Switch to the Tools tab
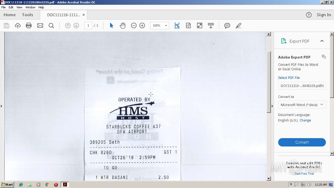 [x=27, y=15]
